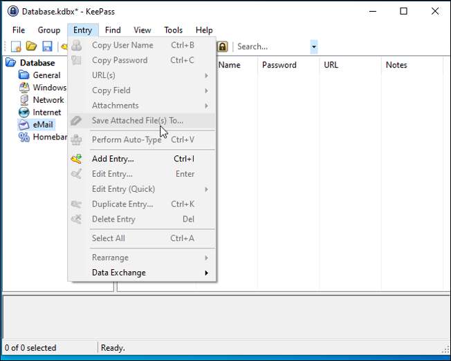This screenshot has height=361, width=451.
Task: Click the Save database floppy icon
Action: coord(47,46)
